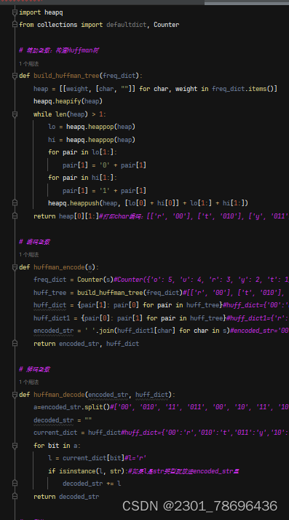
Task: Click the horizontal scrollbar thumb at top
Action: (x=247, y=3)
